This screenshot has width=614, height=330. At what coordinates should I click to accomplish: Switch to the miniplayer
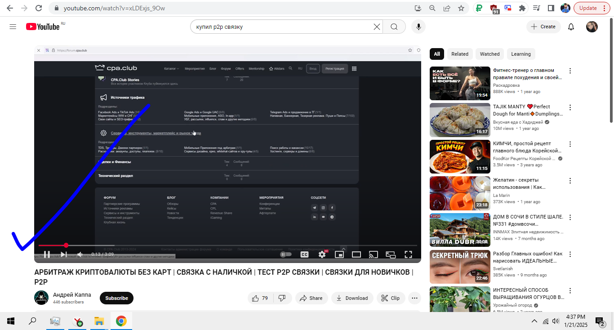coord(339,254)
